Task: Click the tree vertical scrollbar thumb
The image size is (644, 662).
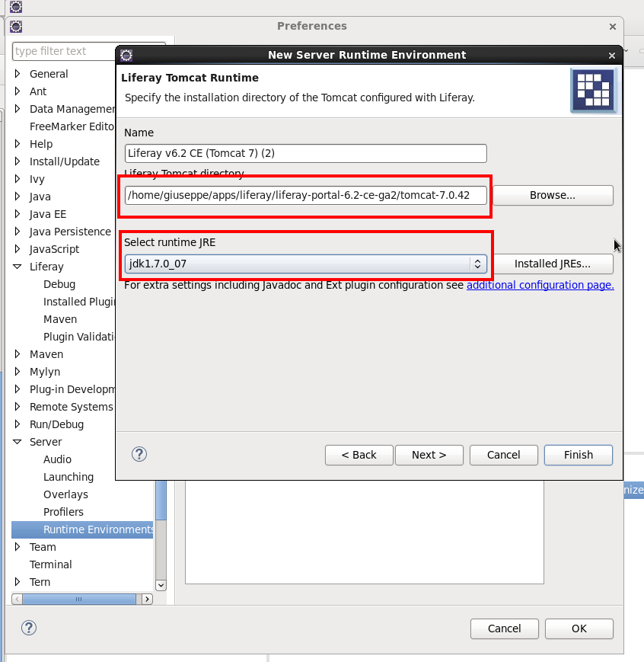Action: pyautogui.click(x=161, y=500)
